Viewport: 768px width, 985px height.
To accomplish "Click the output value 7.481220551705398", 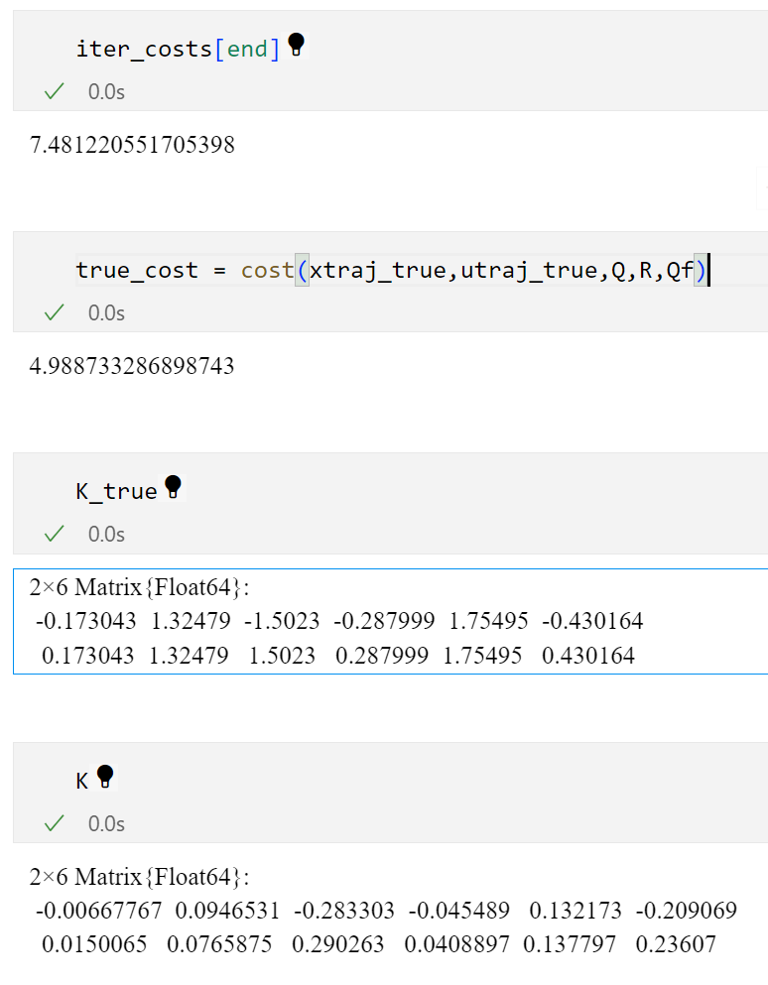I will 132,146.
